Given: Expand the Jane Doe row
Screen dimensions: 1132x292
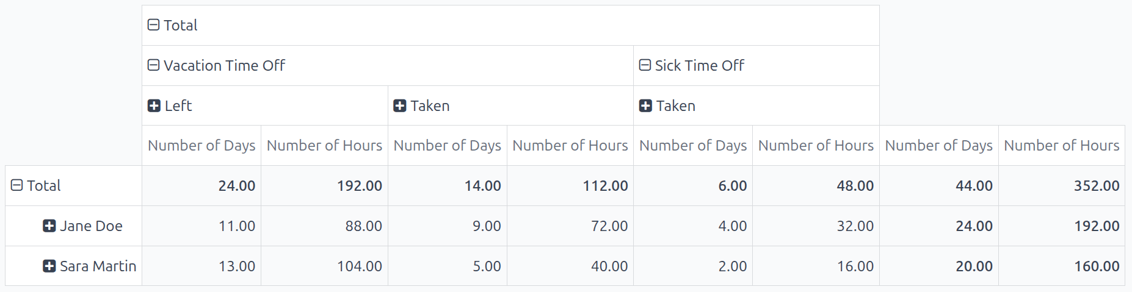Looking at the screenshot, I should 83,226.
